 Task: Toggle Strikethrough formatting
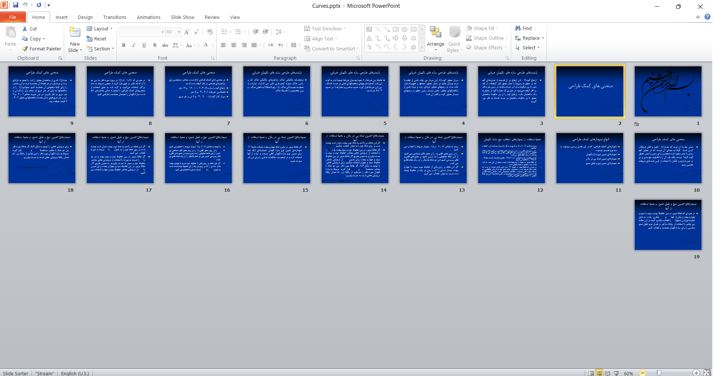pyautogui.click(x=165, y=45)
